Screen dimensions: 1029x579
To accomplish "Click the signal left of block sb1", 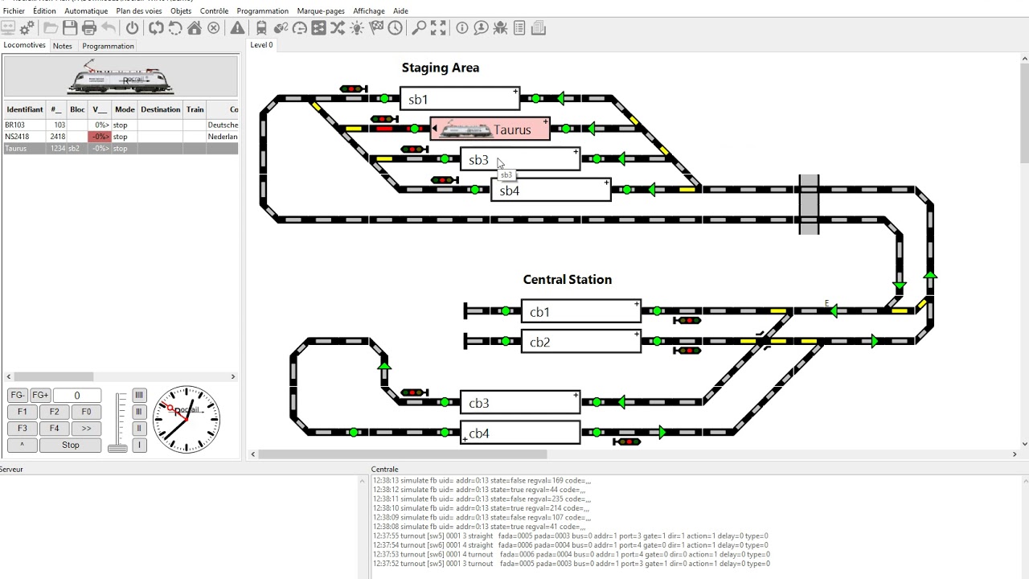I will coord(353,88).
